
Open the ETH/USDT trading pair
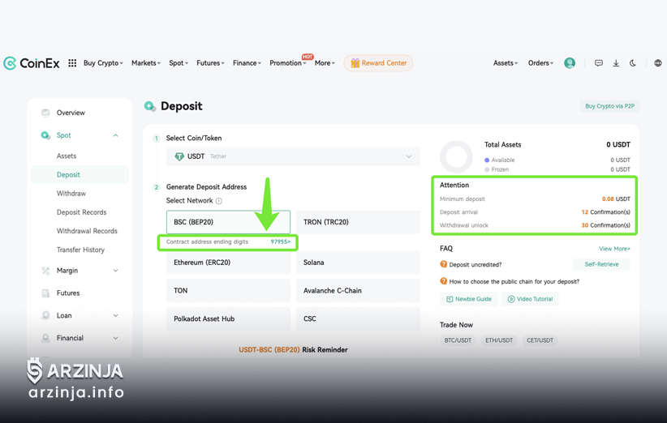(499, 340)
